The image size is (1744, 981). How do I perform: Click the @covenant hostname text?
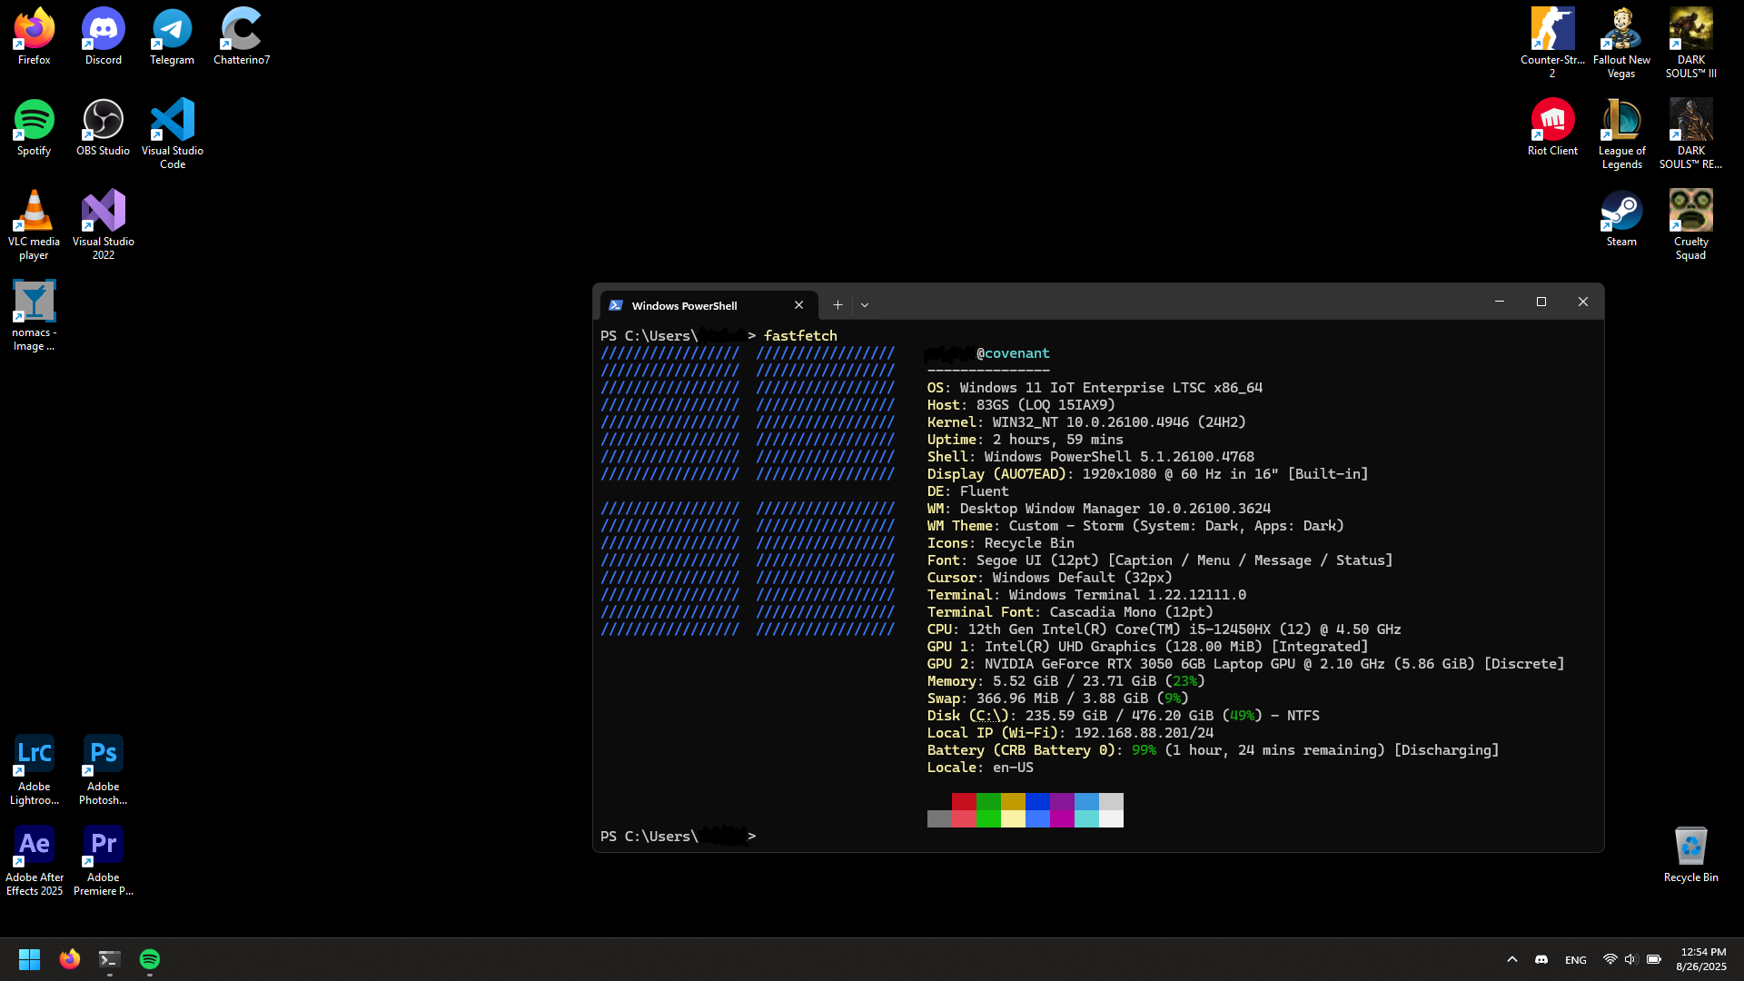click(1013, 353)
